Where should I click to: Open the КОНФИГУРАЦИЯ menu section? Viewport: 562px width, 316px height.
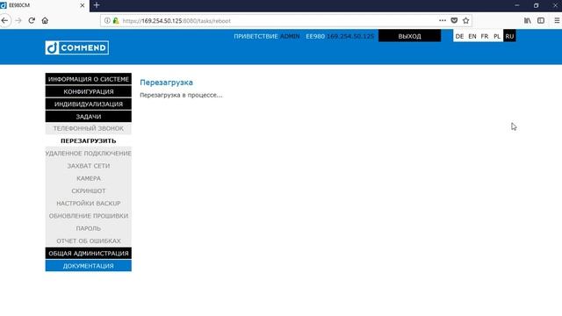[89, 91]
